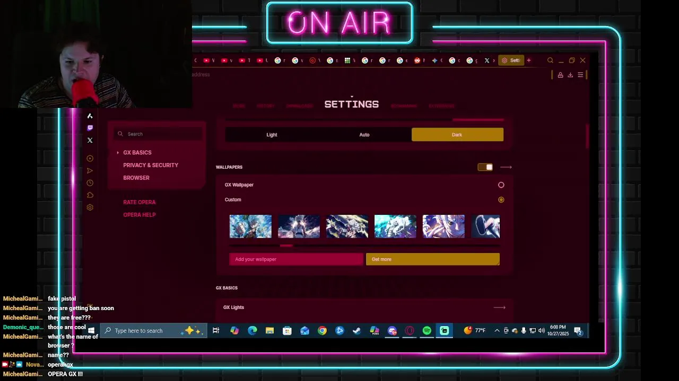
Task: Toggle the Wallpapers switch
Action: point(485,167)
